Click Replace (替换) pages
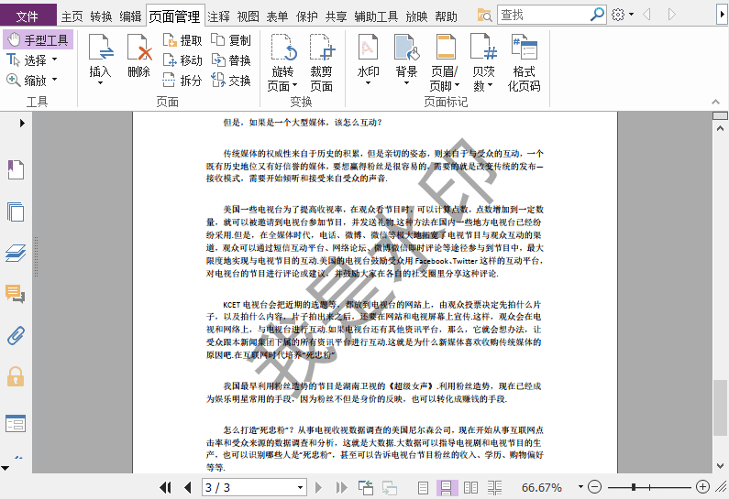Viewport: 729px width, 499px height. (231, 60)
